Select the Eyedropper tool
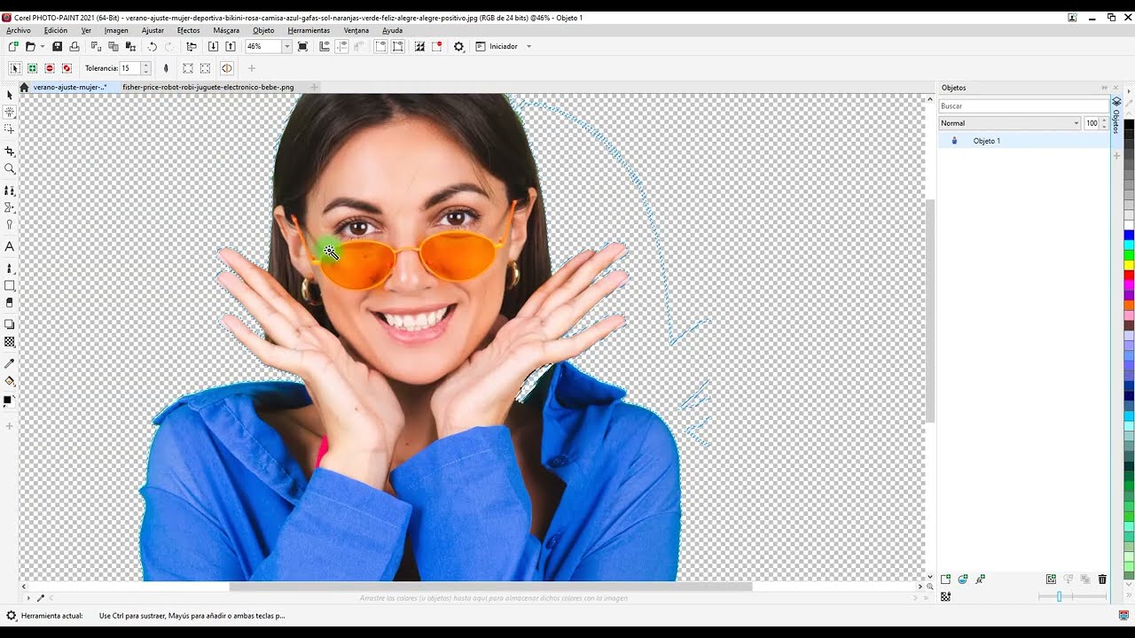 [10, 363]
